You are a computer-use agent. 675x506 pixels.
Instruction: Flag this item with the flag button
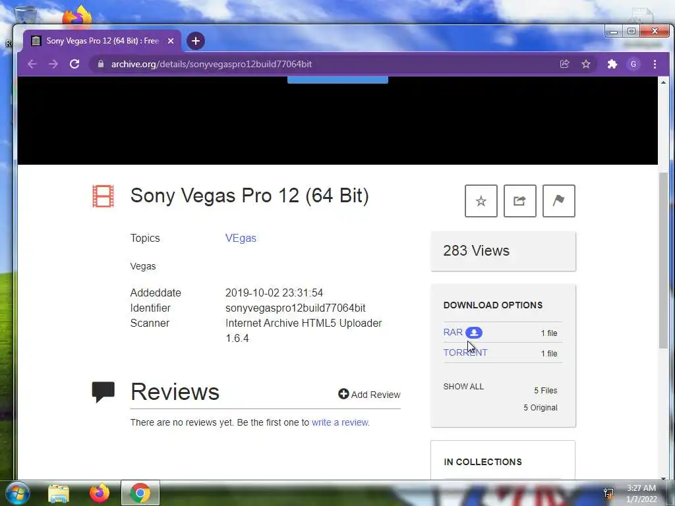pos(559,201)
